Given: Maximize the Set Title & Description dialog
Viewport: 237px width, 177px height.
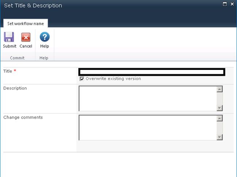Looking at the screenshot, I should 225,4.
